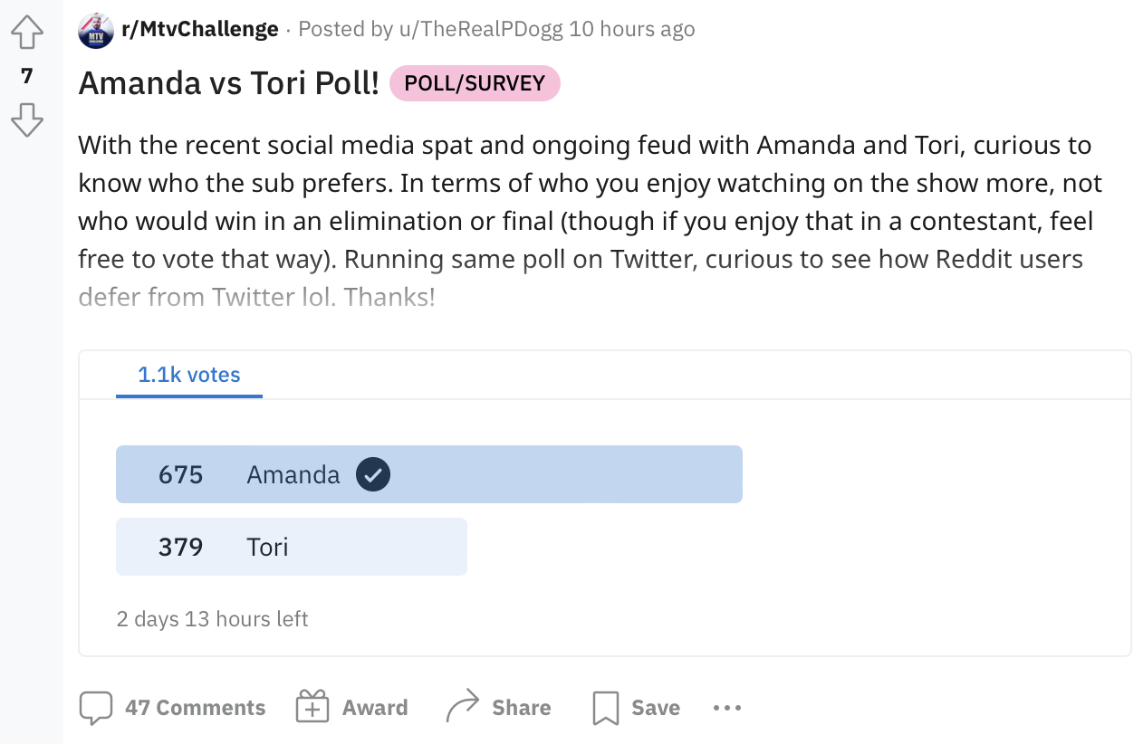Image resolution: width=1143 pixels, height=744 pixels.
Task: Click the post title Amanda vs Tori Poll!
Action: tap(229, 83)
